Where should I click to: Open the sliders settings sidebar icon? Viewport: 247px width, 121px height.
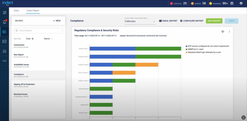(4, 51)
